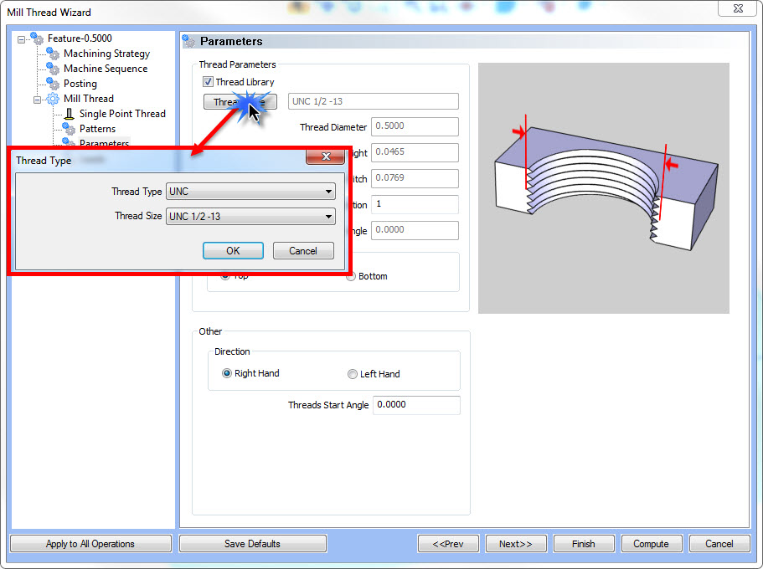Close the Mill Thread Wizard window
The image size is (763, 569).
[x=738, y=8]
